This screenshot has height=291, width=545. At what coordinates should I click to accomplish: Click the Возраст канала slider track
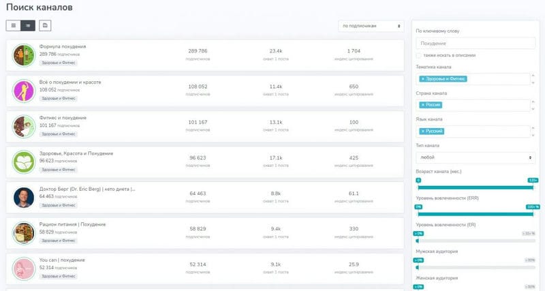point(476,187)
